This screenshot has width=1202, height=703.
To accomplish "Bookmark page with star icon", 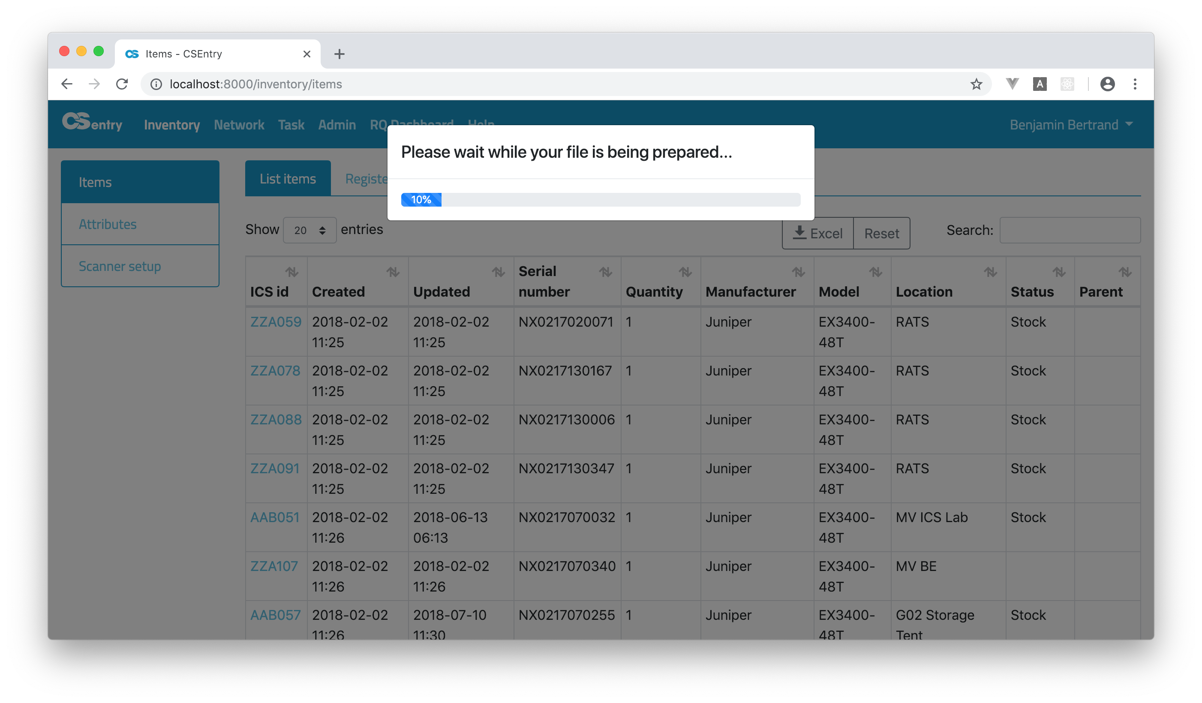I will click(x=976, y=84).
